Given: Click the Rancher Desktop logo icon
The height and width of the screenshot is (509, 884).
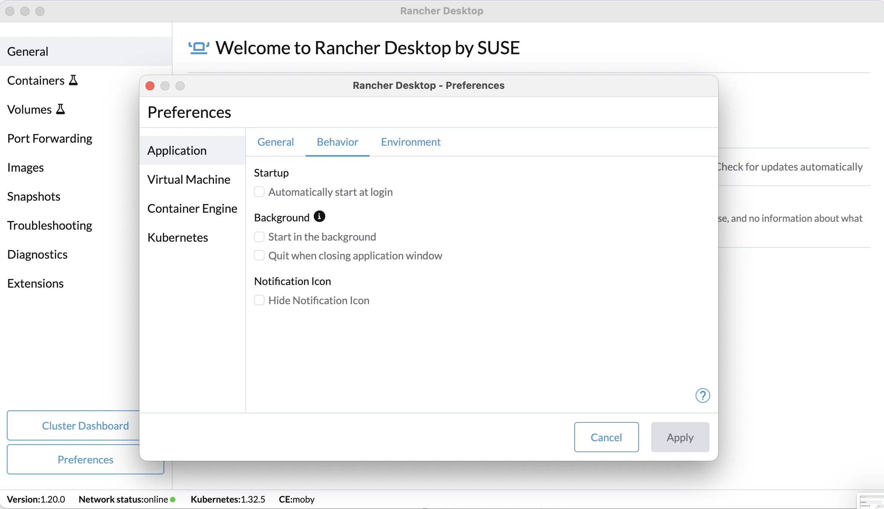Looking at the screenshot, I should [199, 48].
